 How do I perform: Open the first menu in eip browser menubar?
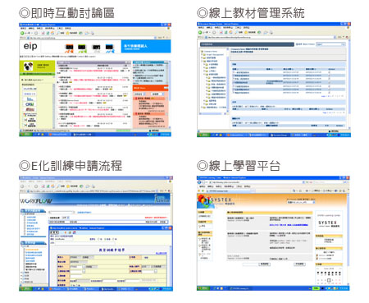point(23,28)
